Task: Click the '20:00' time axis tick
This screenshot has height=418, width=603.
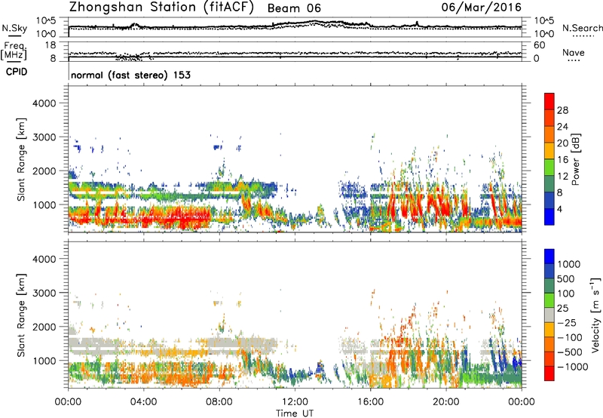Action: tap(445, 402)
